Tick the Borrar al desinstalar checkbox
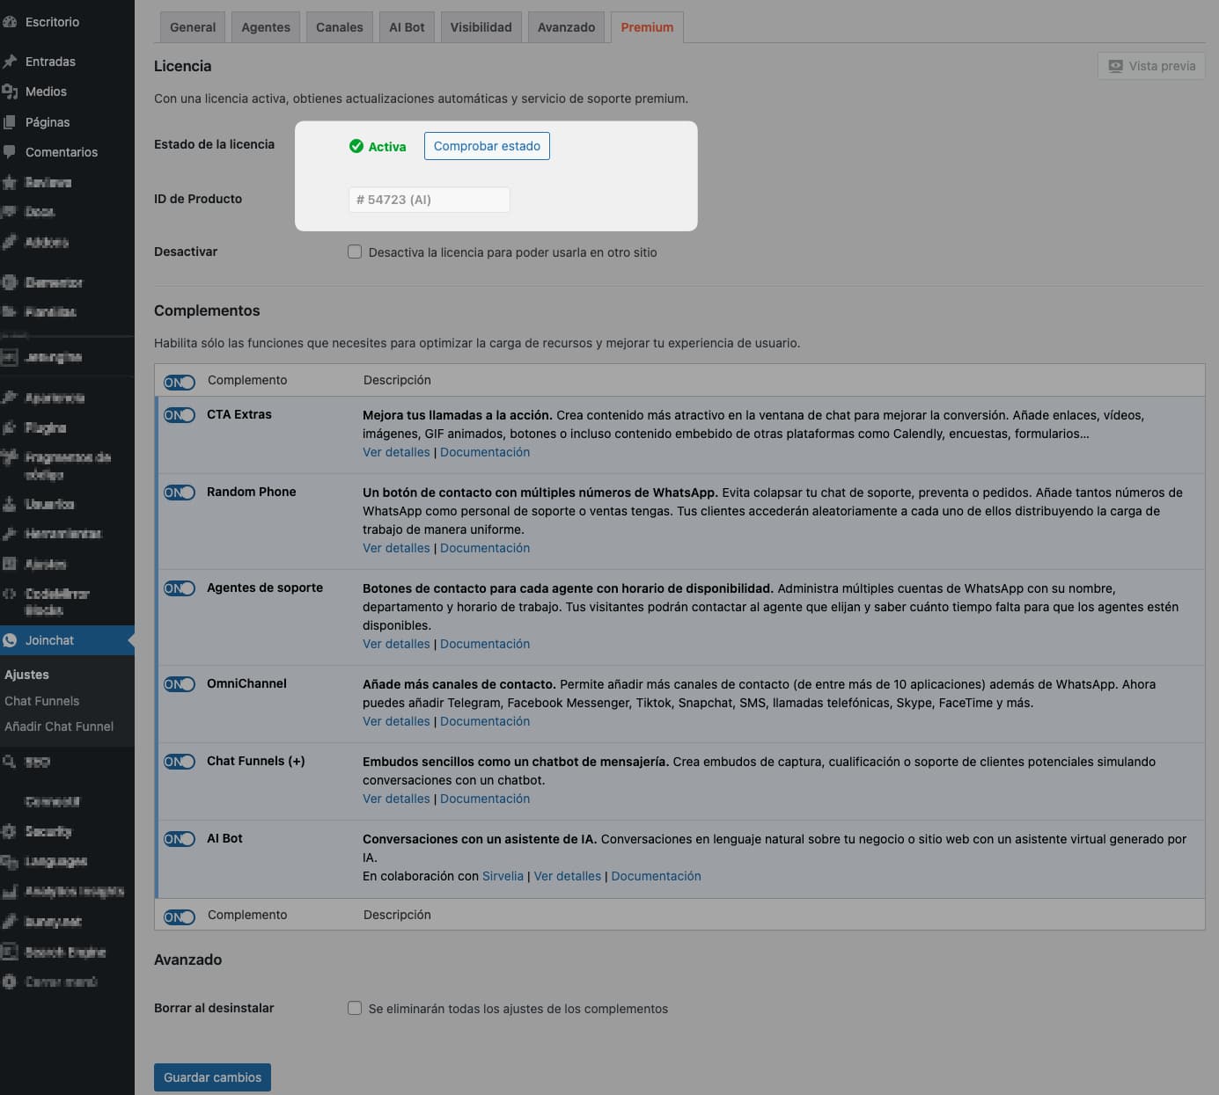 355,1009
